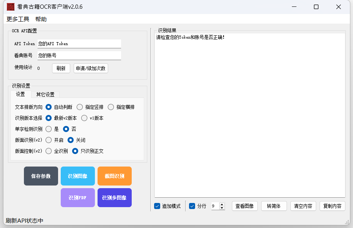Select the 指定竖排 text direction option
353x228 pixels.
pos(80,107)
